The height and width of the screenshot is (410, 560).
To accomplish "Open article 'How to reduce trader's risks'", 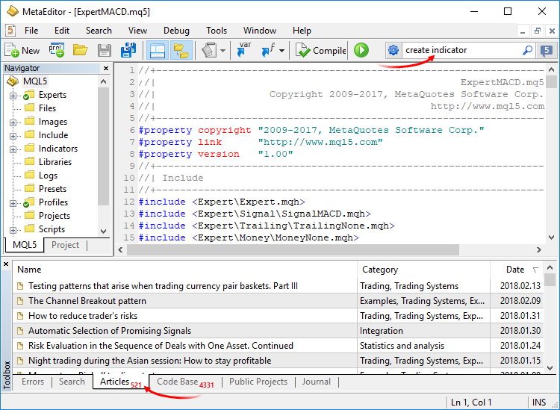I will click(82, 316).
